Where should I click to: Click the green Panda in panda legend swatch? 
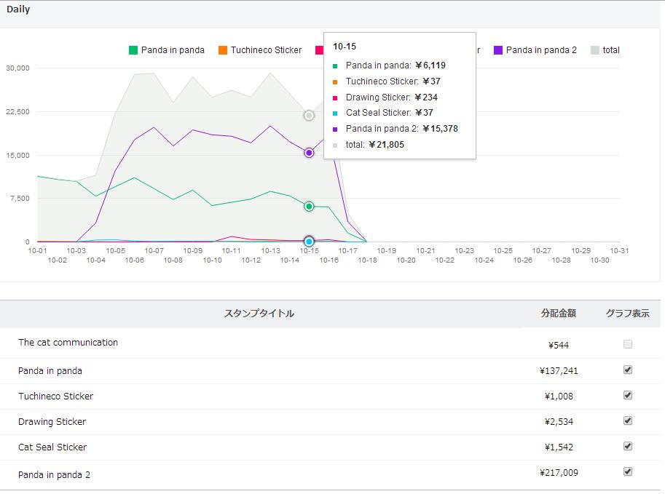pyautogui.click(x=133, y=50)
